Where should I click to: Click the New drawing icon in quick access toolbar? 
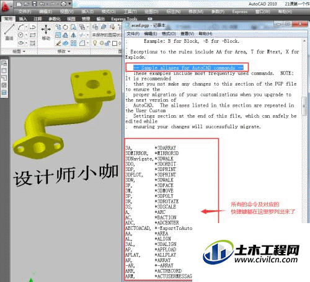point(19,4)
